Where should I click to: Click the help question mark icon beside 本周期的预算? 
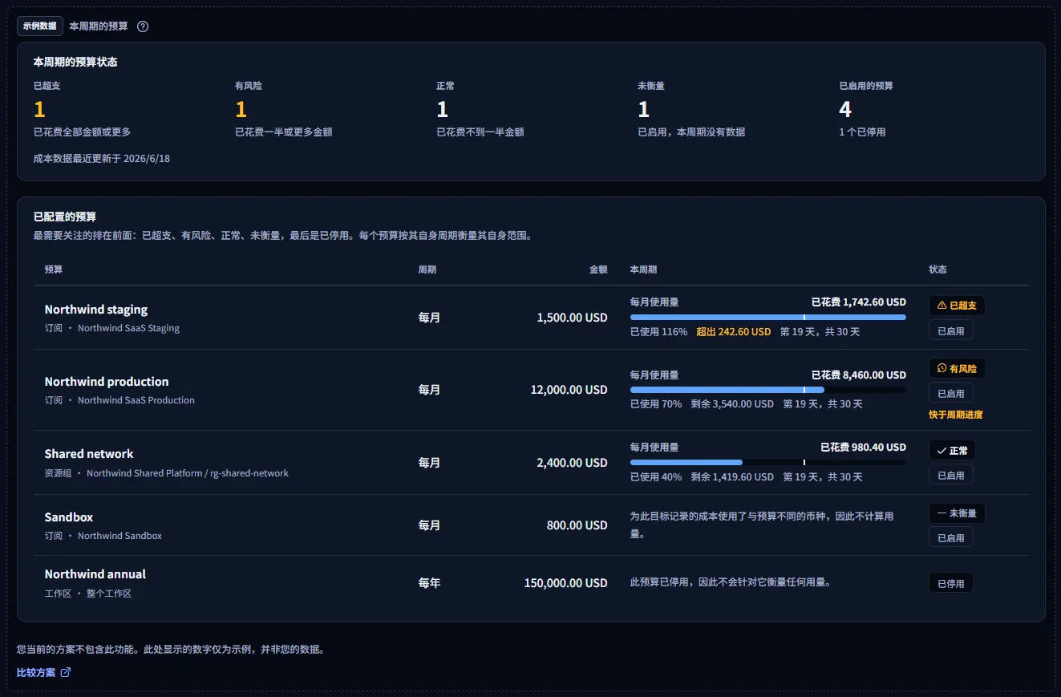(x=143, y=26)
